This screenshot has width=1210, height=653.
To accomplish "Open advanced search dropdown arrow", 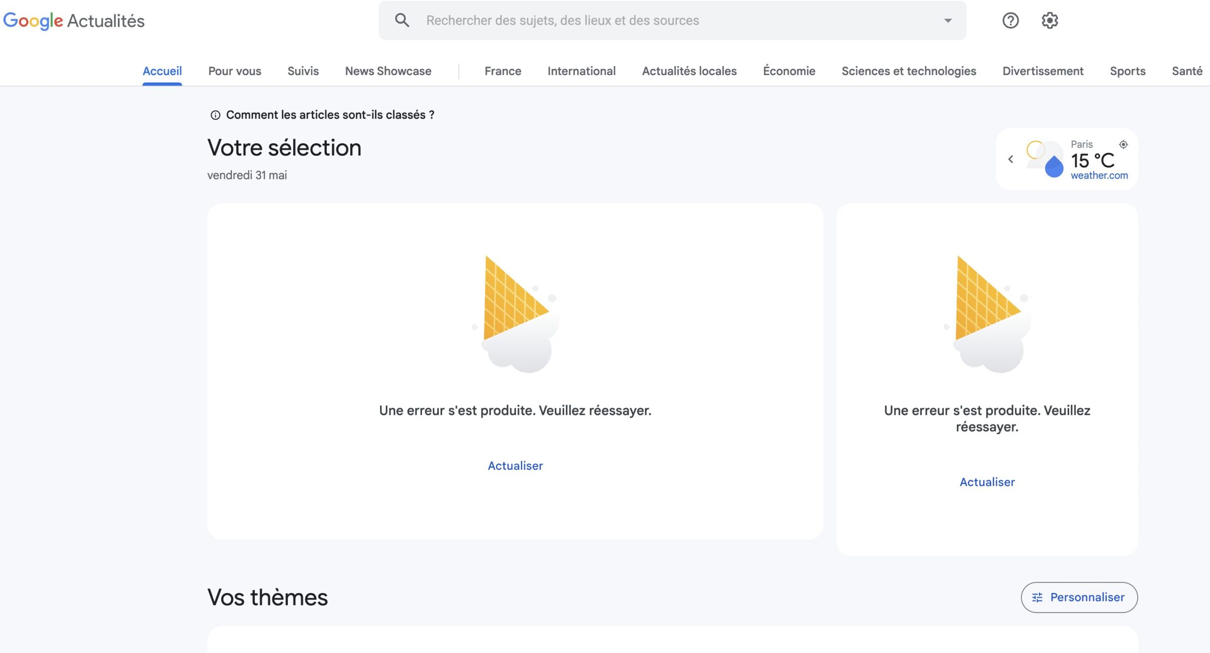I will tap(948, 20).
